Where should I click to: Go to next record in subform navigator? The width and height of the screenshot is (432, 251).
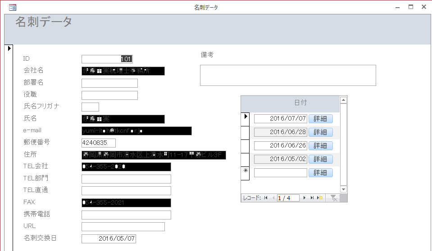(305, 198)
